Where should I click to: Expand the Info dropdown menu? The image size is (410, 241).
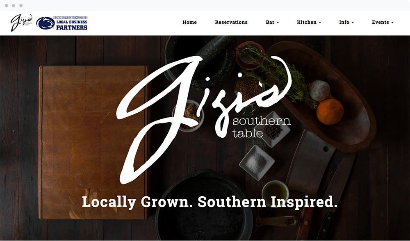pos(346,22)
